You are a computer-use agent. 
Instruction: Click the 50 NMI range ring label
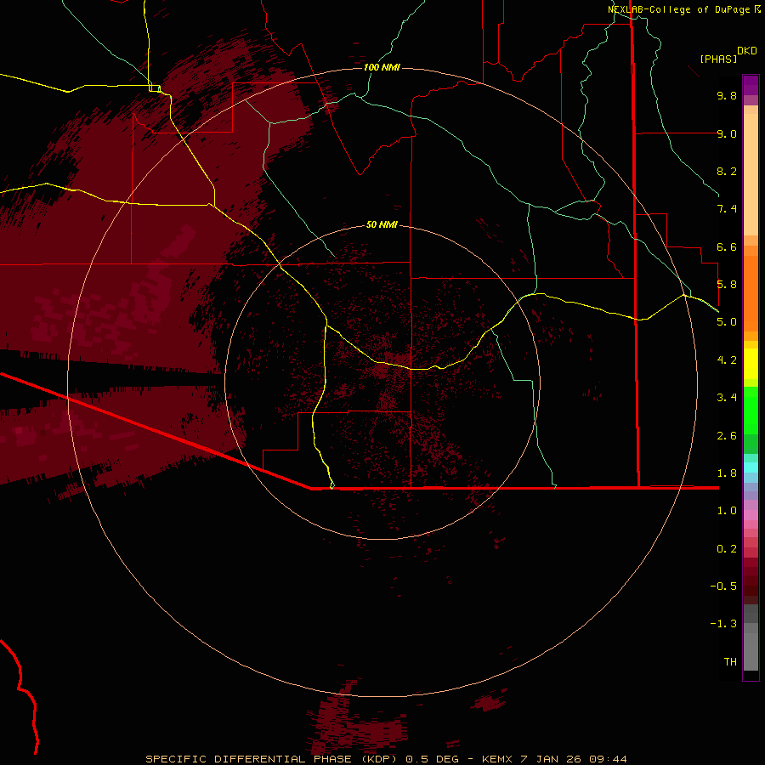[382, 224]
